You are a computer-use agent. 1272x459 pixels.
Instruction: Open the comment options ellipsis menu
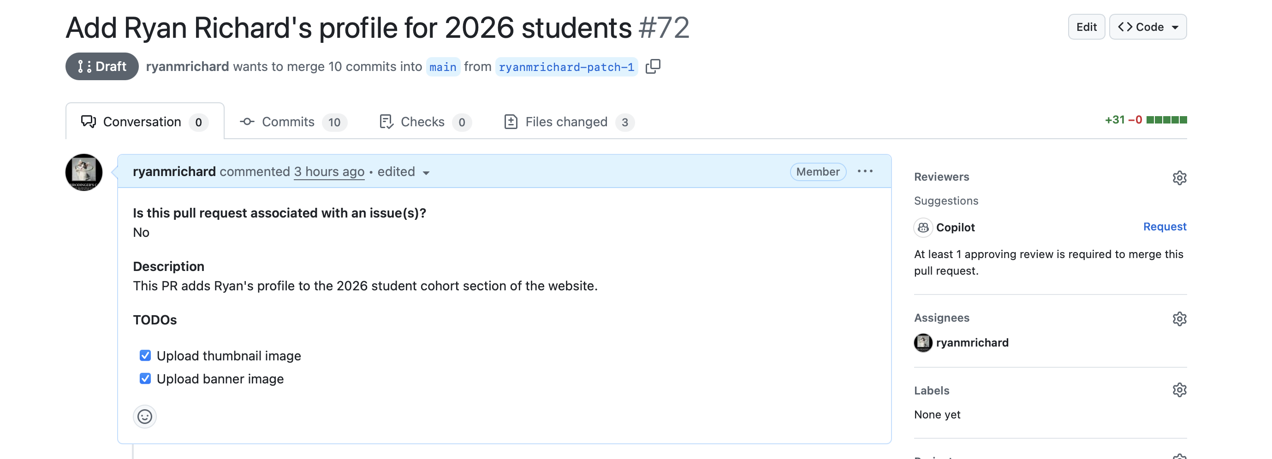click(x=865, y=171)
